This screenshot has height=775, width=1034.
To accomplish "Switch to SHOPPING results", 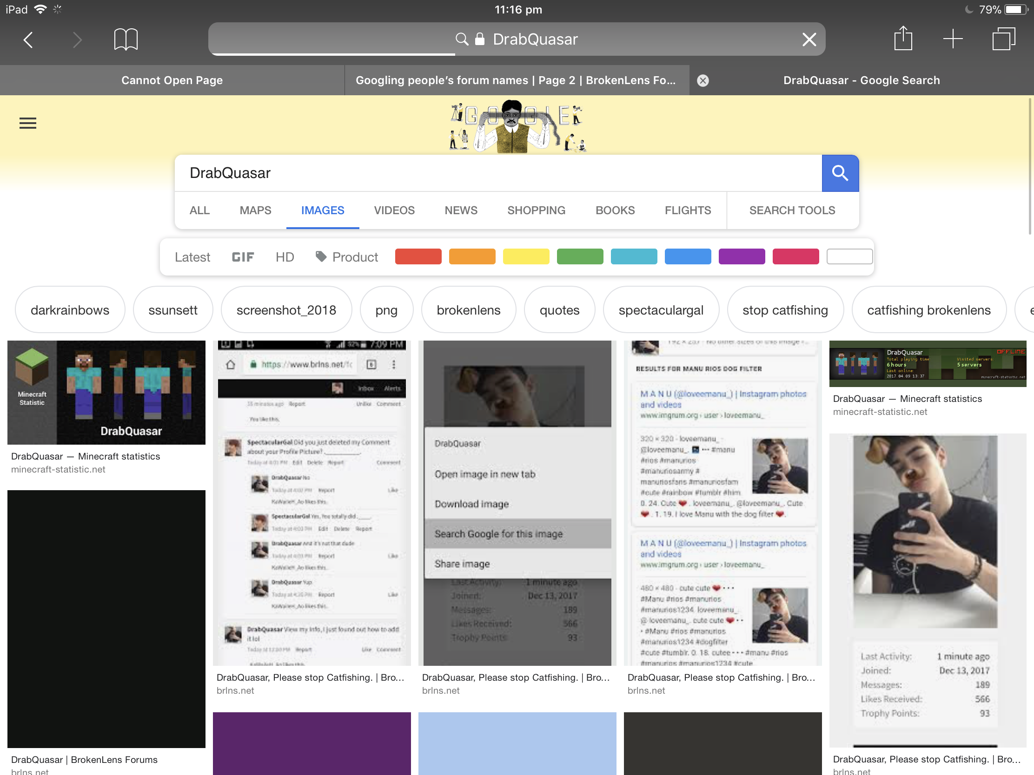I will coord(536,210).
